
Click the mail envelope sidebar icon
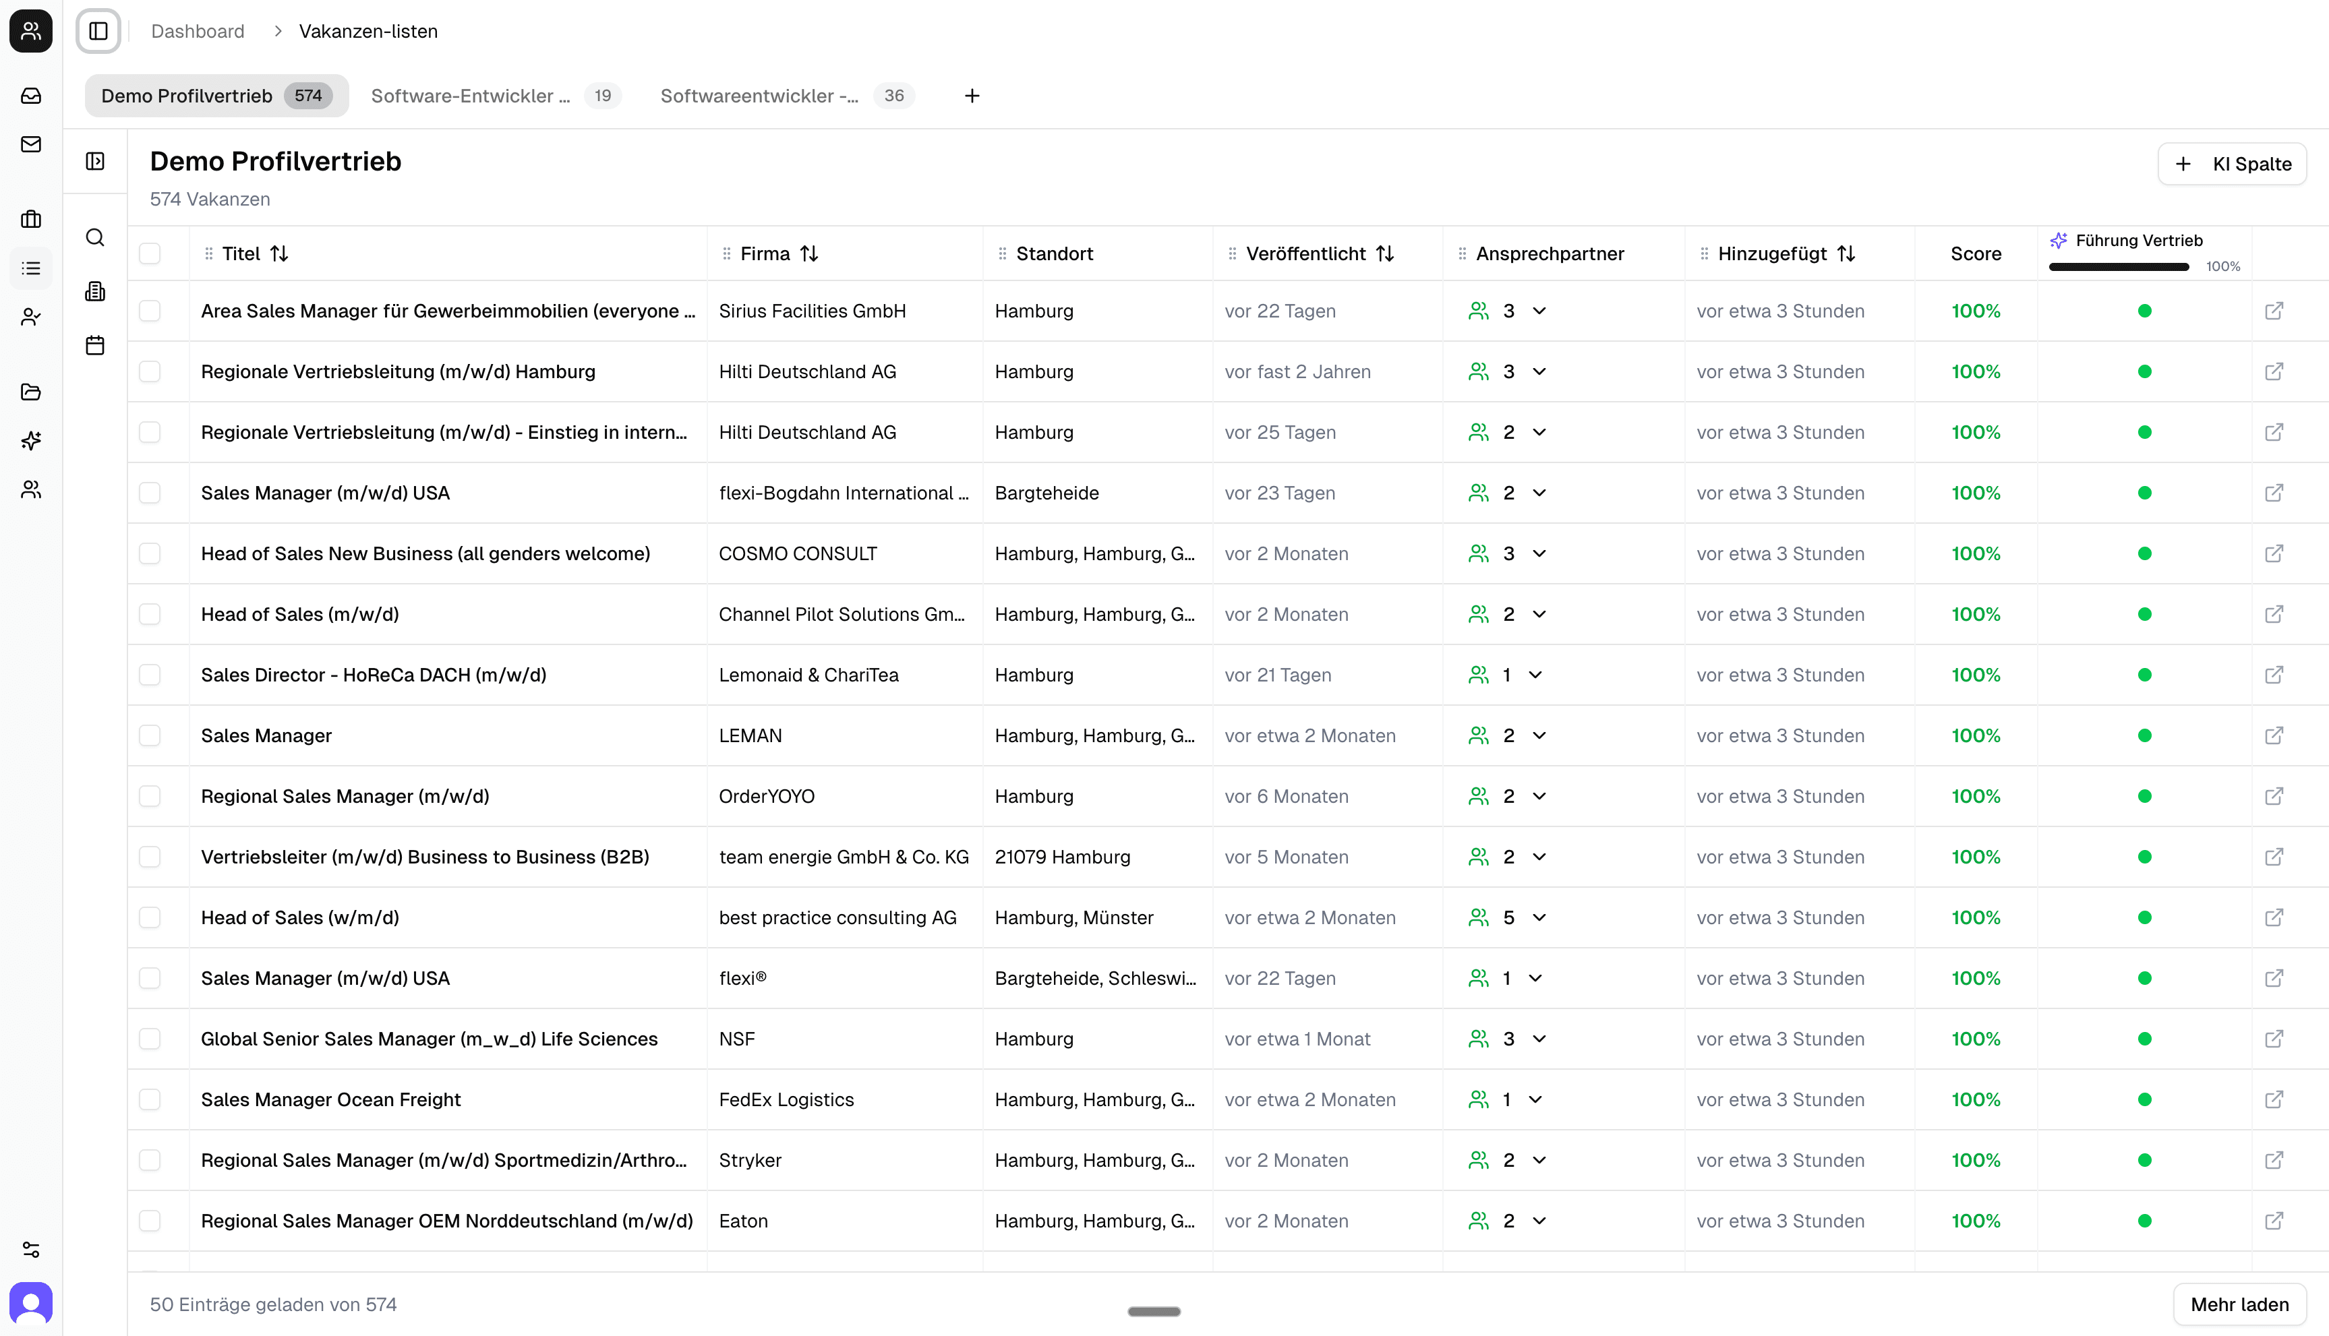pyautogui.click(x=31, y=144)
